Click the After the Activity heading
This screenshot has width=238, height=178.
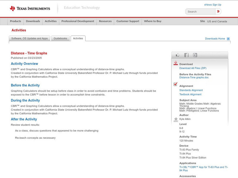pyautogui.click(x=24, y=119)
